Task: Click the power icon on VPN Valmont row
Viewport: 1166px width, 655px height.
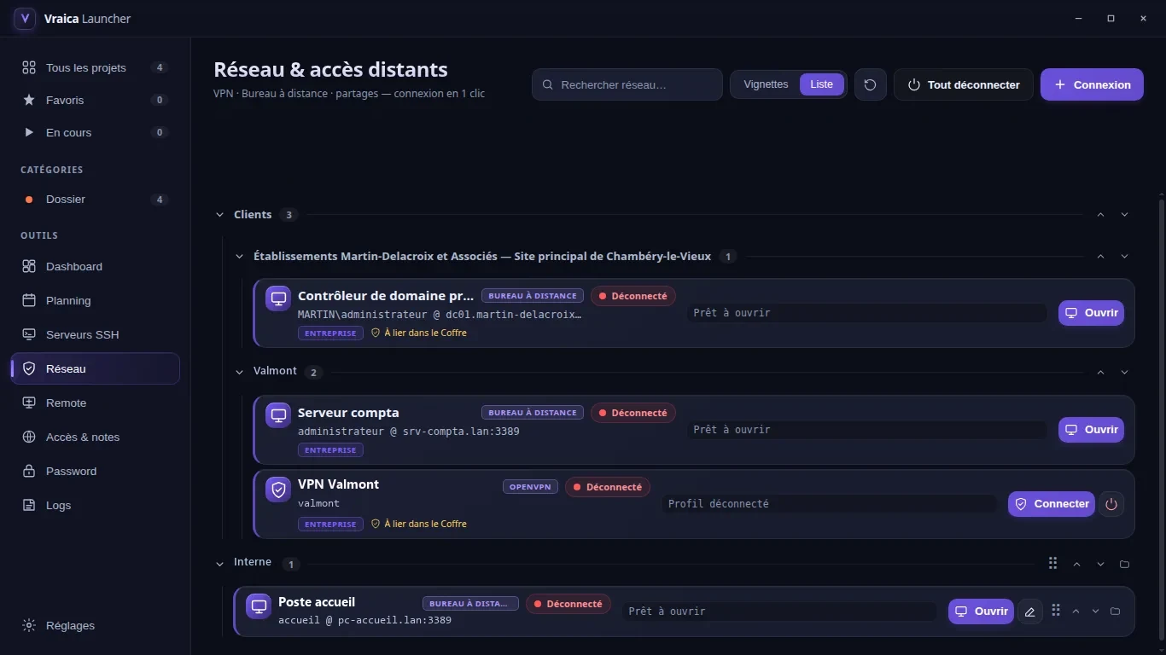Action: [x=1111, y=504]
